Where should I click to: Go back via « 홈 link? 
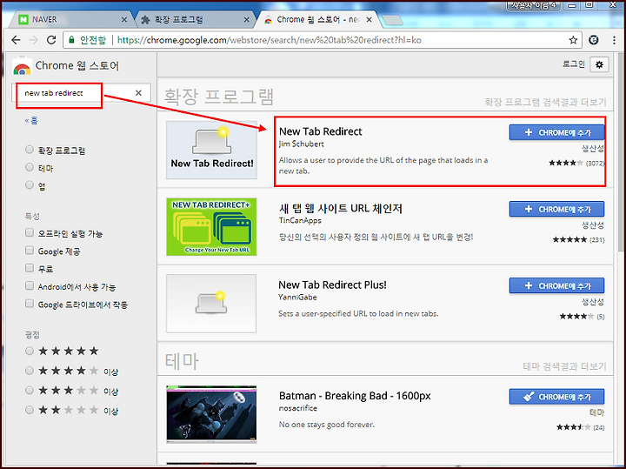coord(31,120)
